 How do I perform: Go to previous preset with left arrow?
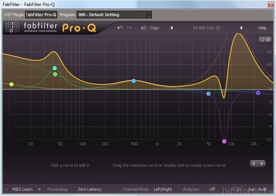point(171,28)
